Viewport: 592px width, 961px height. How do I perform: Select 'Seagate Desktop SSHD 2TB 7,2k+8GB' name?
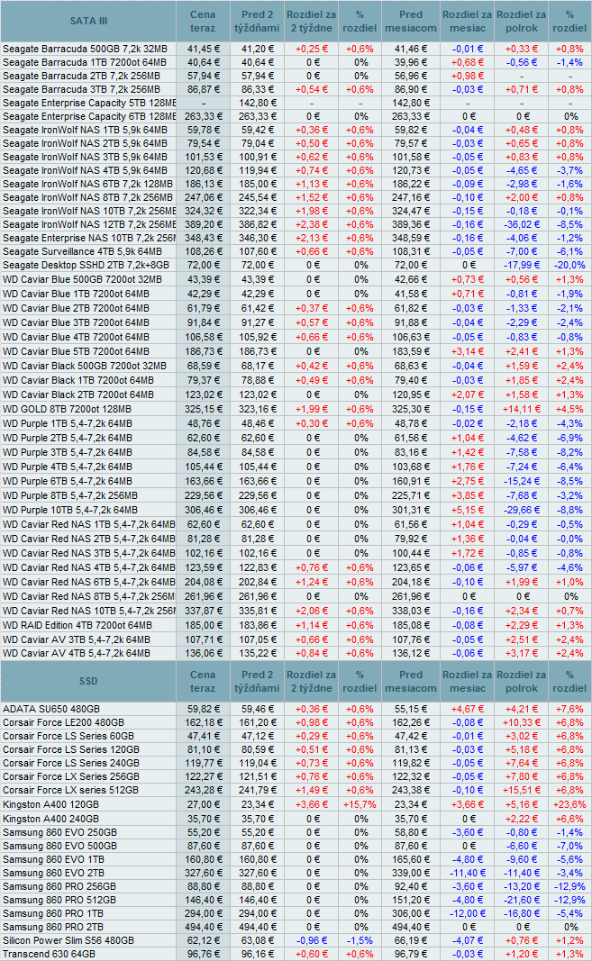point(86,265)
